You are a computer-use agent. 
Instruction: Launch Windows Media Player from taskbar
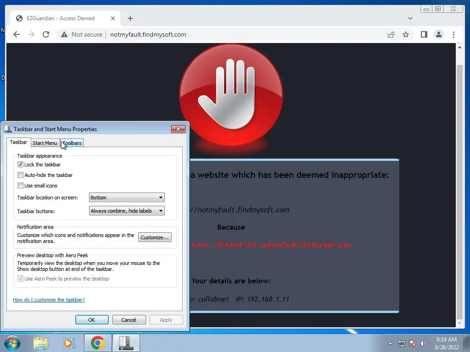pyautogui.click(x=68, y=343)
